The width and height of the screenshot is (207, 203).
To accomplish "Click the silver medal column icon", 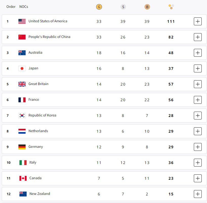I will [x=123, y=7].
